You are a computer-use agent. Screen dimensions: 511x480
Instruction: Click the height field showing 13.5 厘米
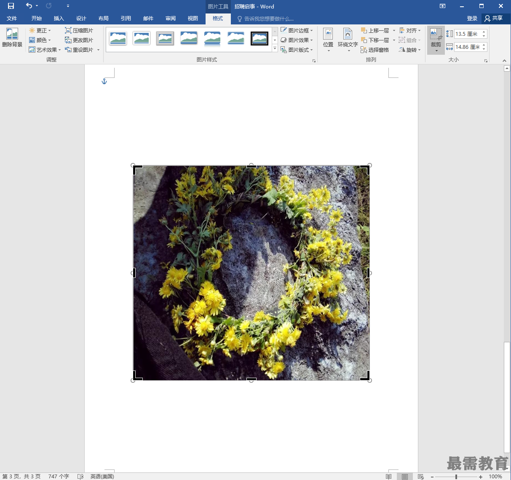(x=467, y=34)
